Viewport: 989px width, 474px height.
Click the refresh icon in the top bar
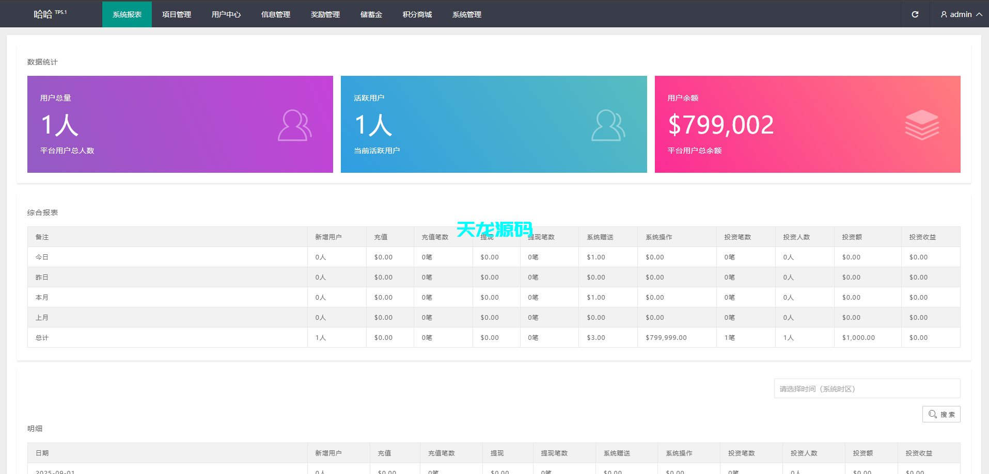tap(915, 14)
